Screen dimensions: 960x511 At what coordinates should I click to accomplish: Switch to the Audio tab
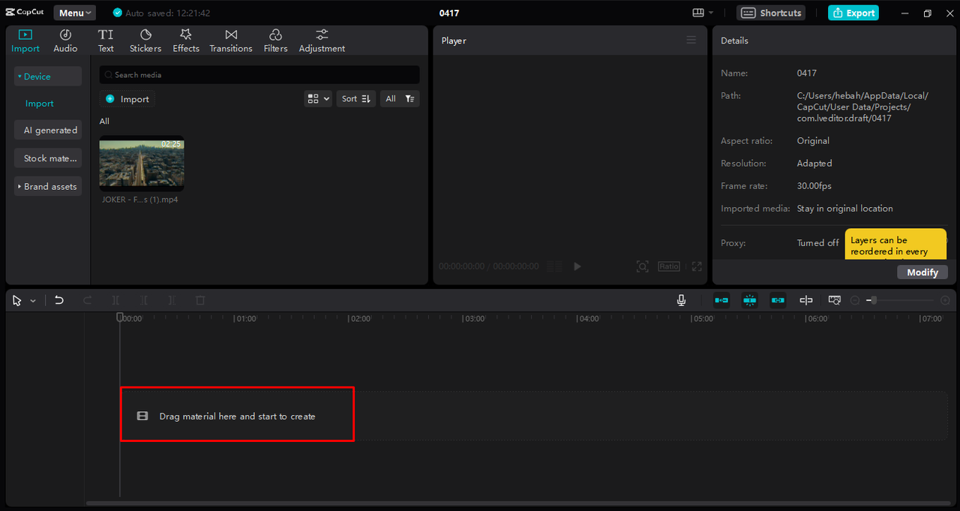coord(65,41)
